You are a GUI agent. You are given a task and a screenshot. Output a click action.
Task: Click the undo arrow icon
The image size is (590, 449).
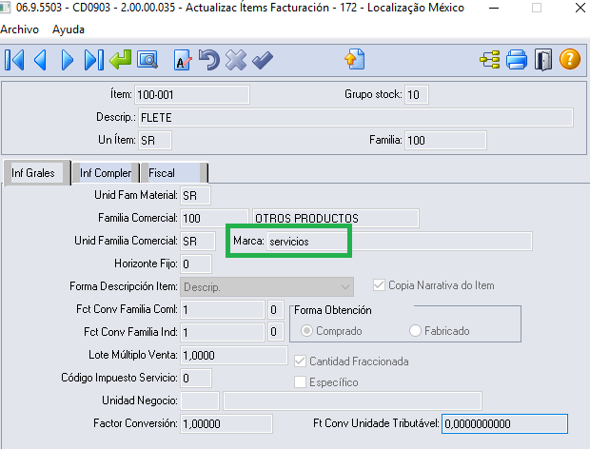pos(209,60)
